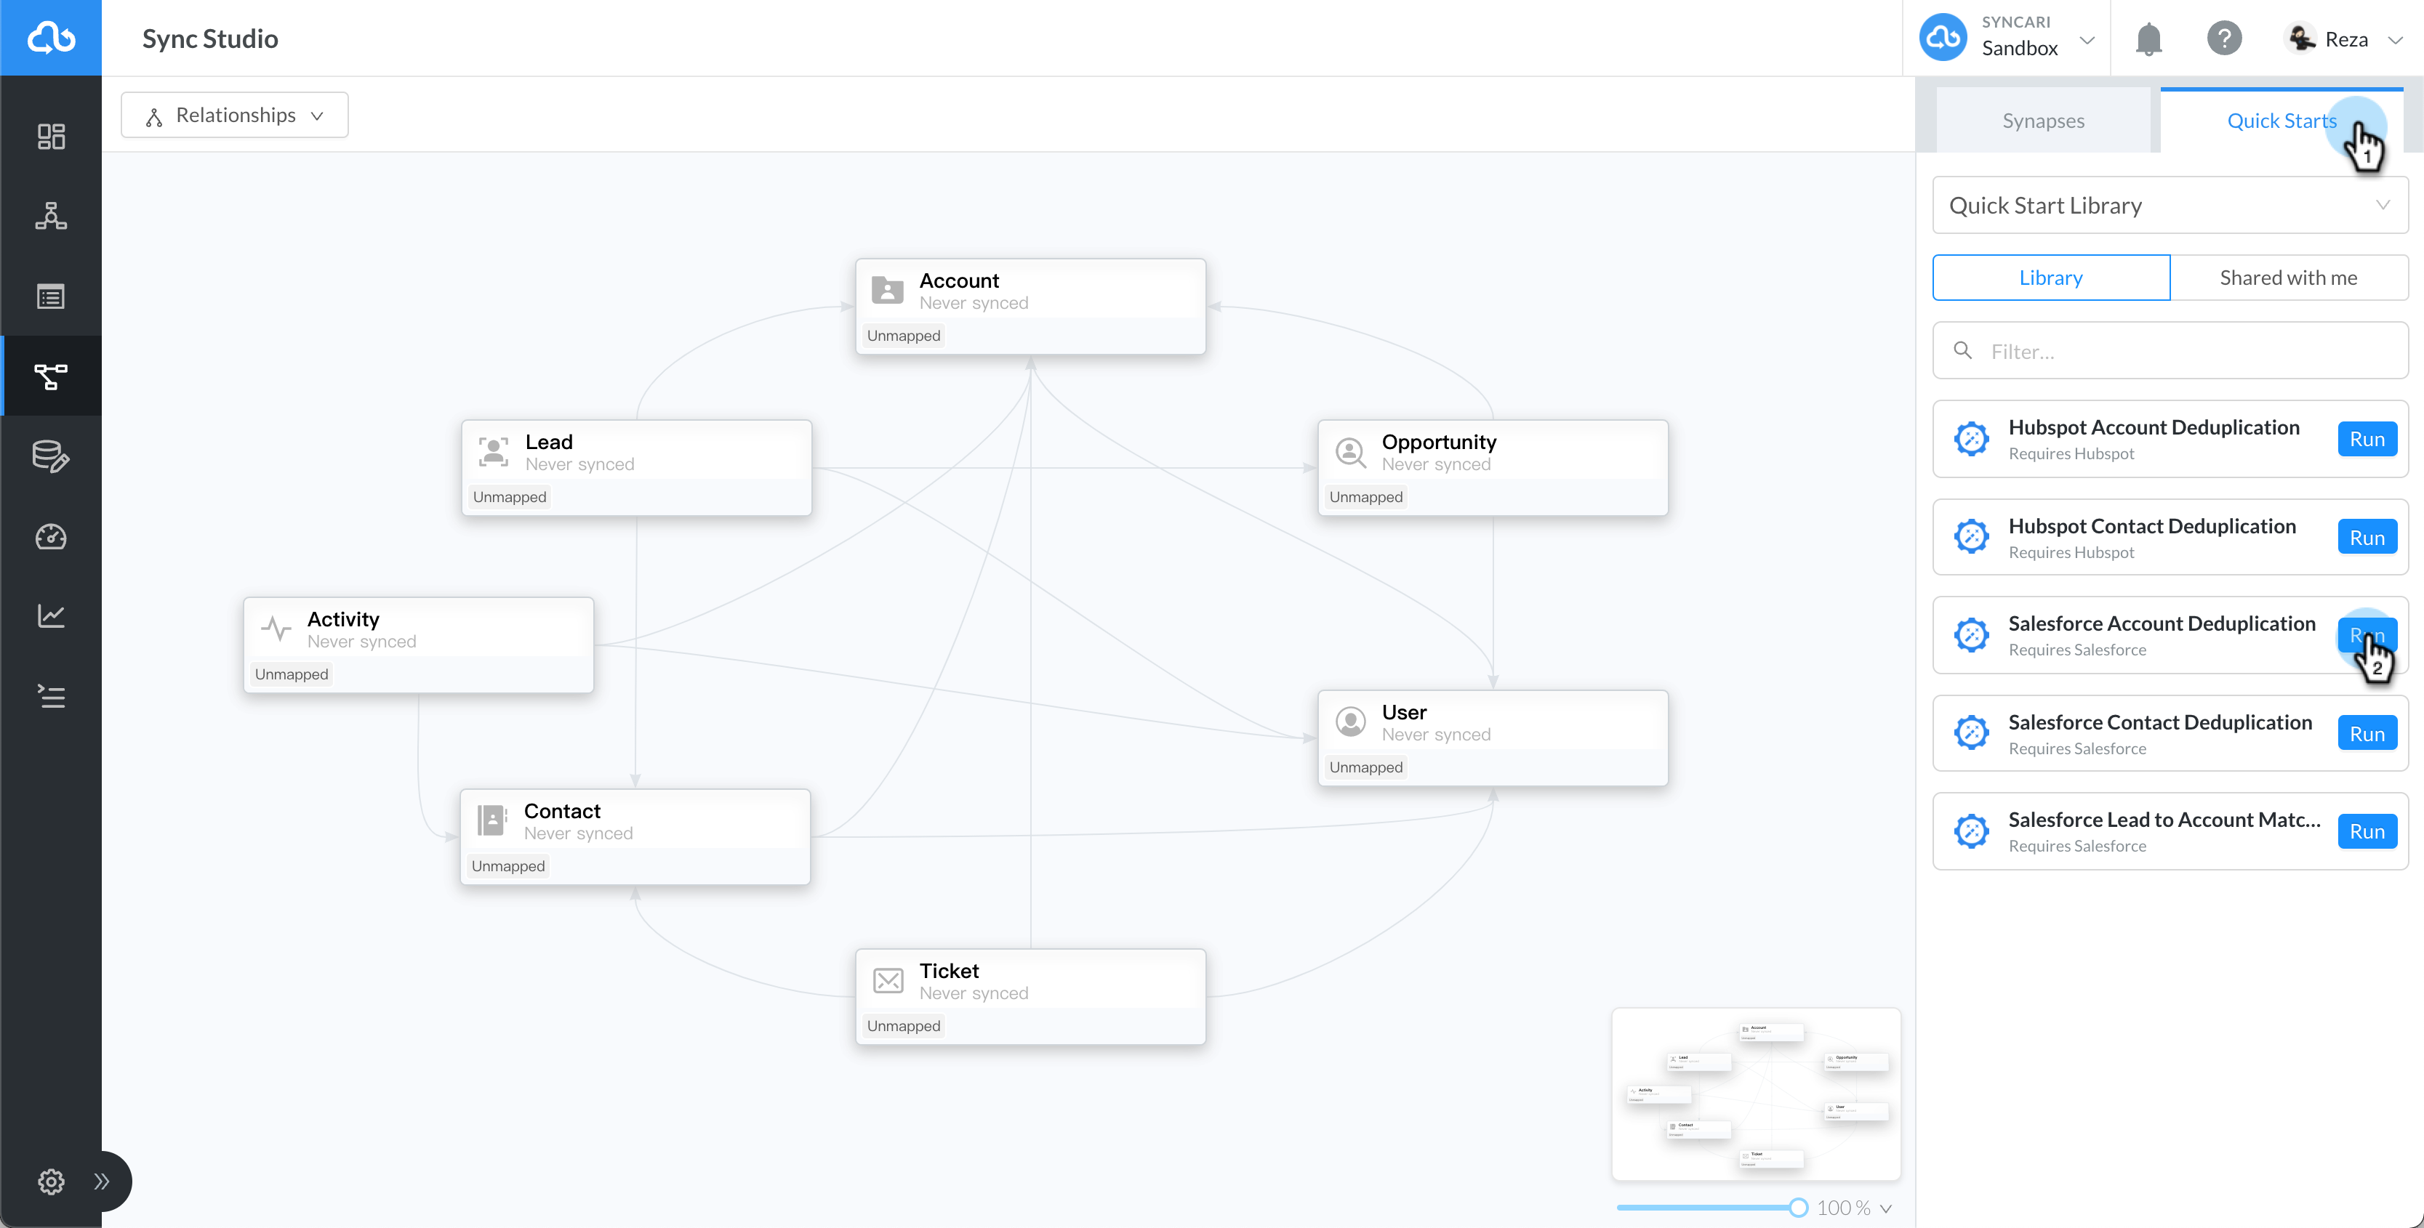Open the settings gear icon
The width and height of the screenshot is (2424, 1228).
[51, 1181]
